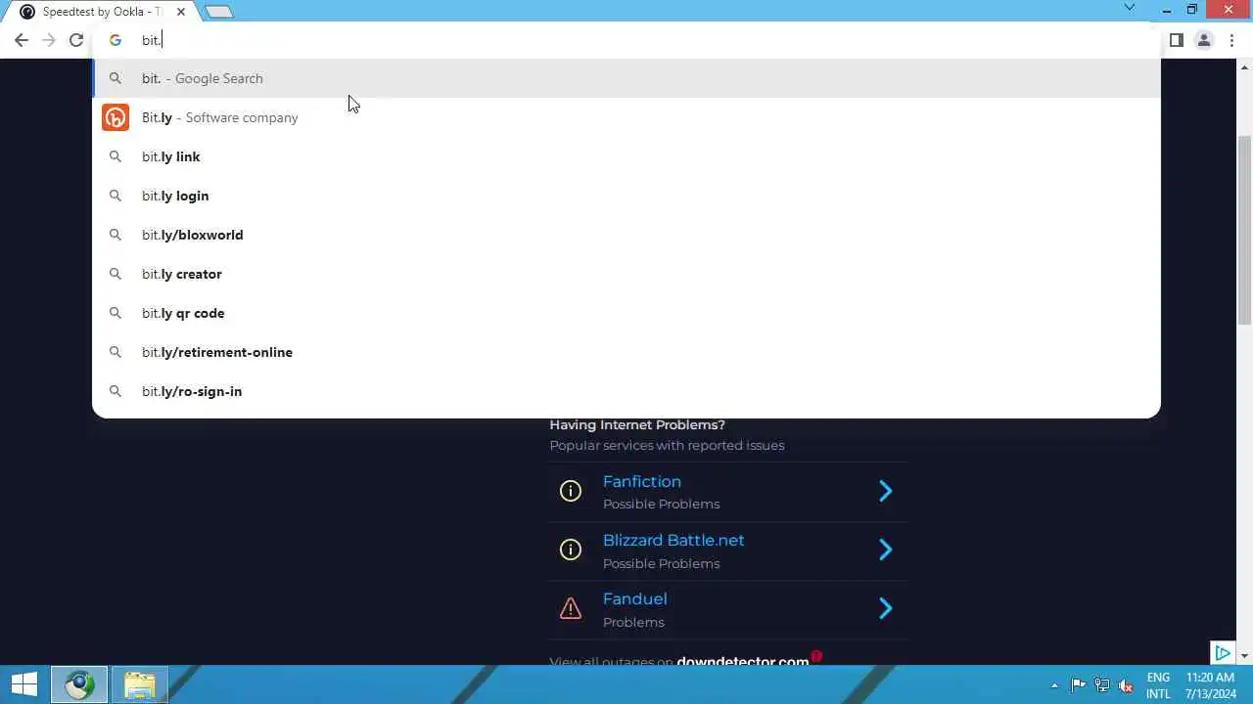Viewport: 1253px width, 704px height.
Task: Click the Fanfiction info circle icon
Action: click(x=571, y=491)
